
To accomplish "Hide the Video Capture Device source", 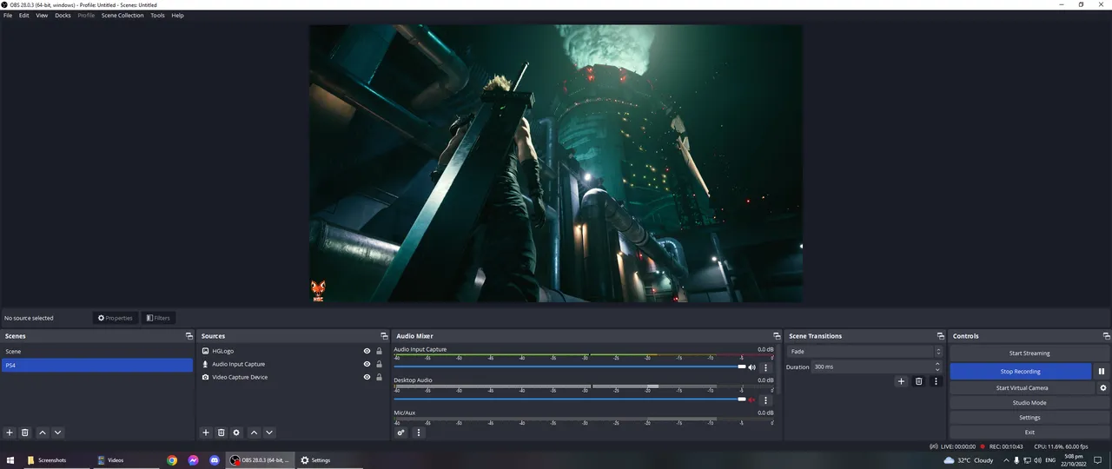I will [x=367, y=377].
